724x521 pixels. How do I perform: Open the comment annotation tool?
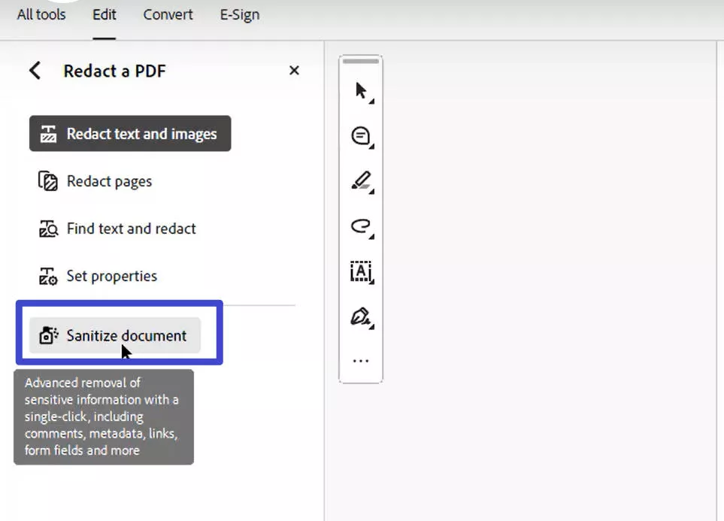[x=360, y=135]
